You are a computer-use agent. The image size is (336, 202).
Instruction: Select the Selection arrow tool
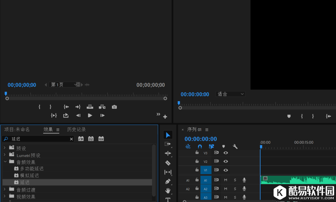click(x=168, y=135)
